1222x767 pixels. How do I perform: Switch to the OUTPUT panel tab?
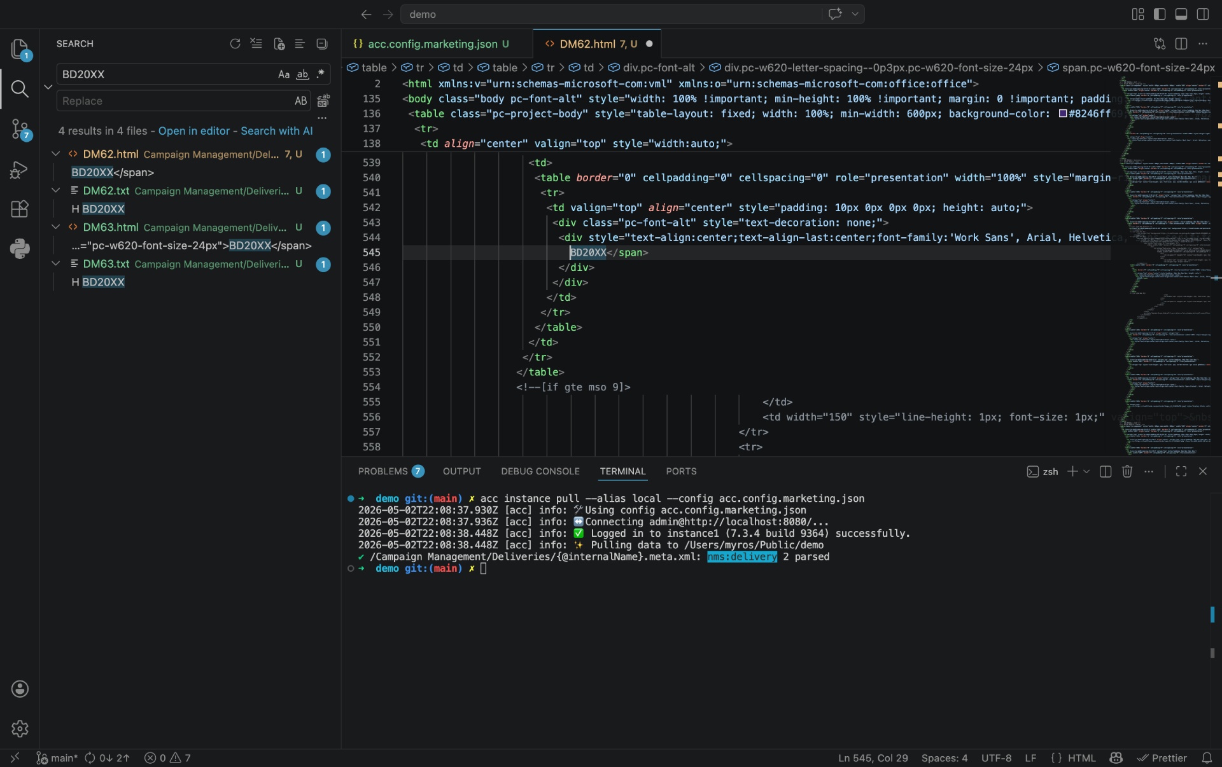[x=462, y=471]
